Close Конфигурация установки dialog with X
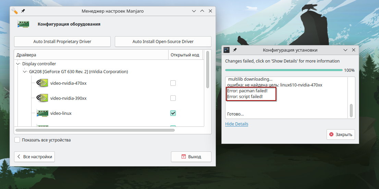Image resolution: width=379 pixels, height=189 pixels. click(353, 50)
